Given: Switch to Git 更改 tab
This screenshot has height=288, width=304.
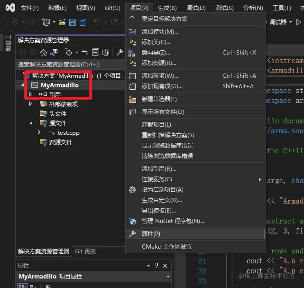Looking at the screenshot, I should point(85,251).
